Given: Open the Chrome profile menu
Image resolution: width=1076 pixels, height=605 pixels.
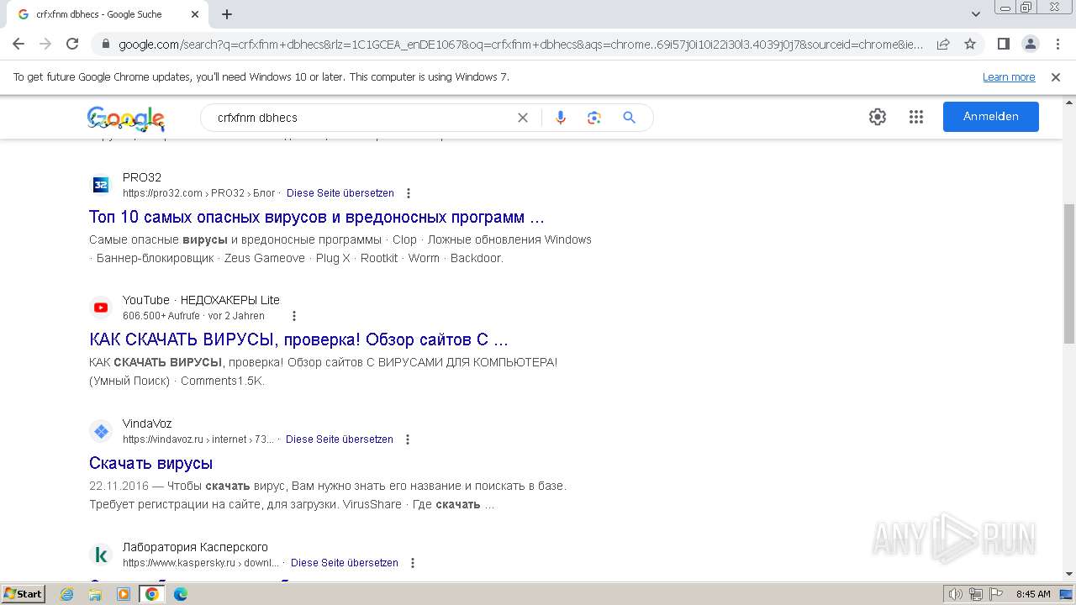Looking at the screenshot, I should tap(1030, 44).
